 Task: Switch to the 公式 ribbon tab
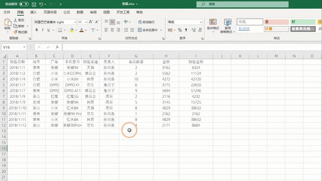click(x=66, y=12)
